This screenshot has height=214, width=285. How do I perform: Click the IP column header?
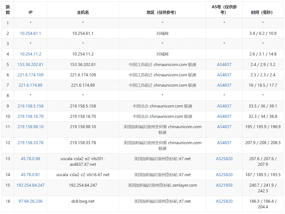coord(30,12)
